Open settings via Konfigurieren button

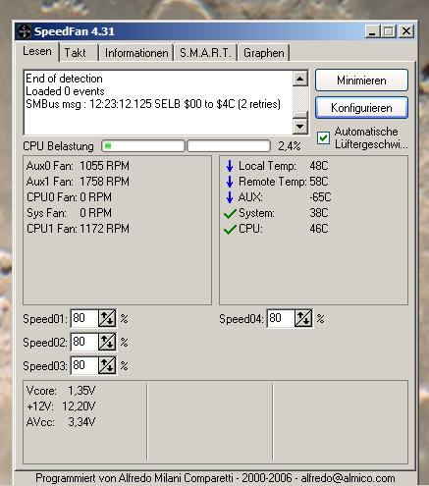[361, 108]
